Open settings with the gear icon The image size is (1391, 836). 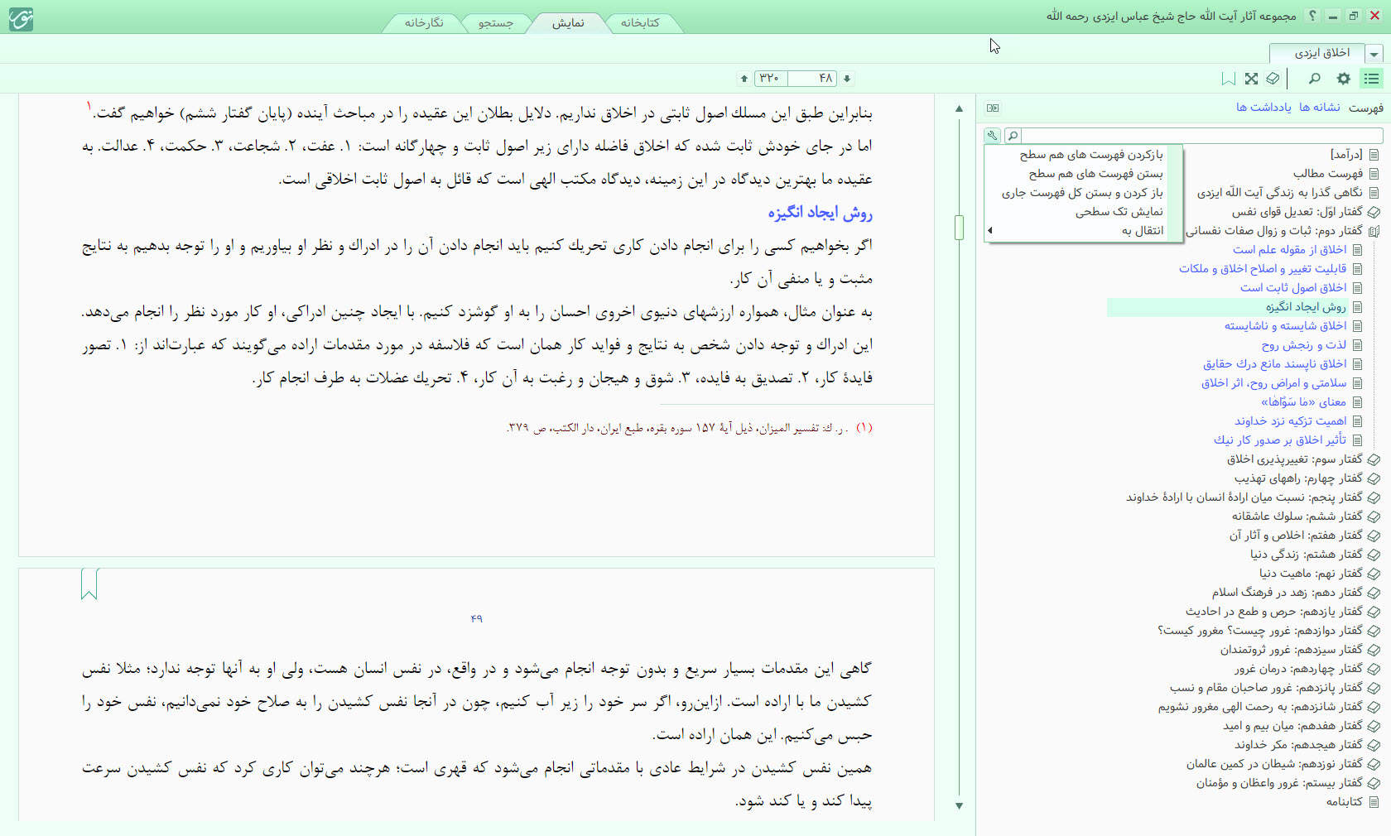[1343, 79]
